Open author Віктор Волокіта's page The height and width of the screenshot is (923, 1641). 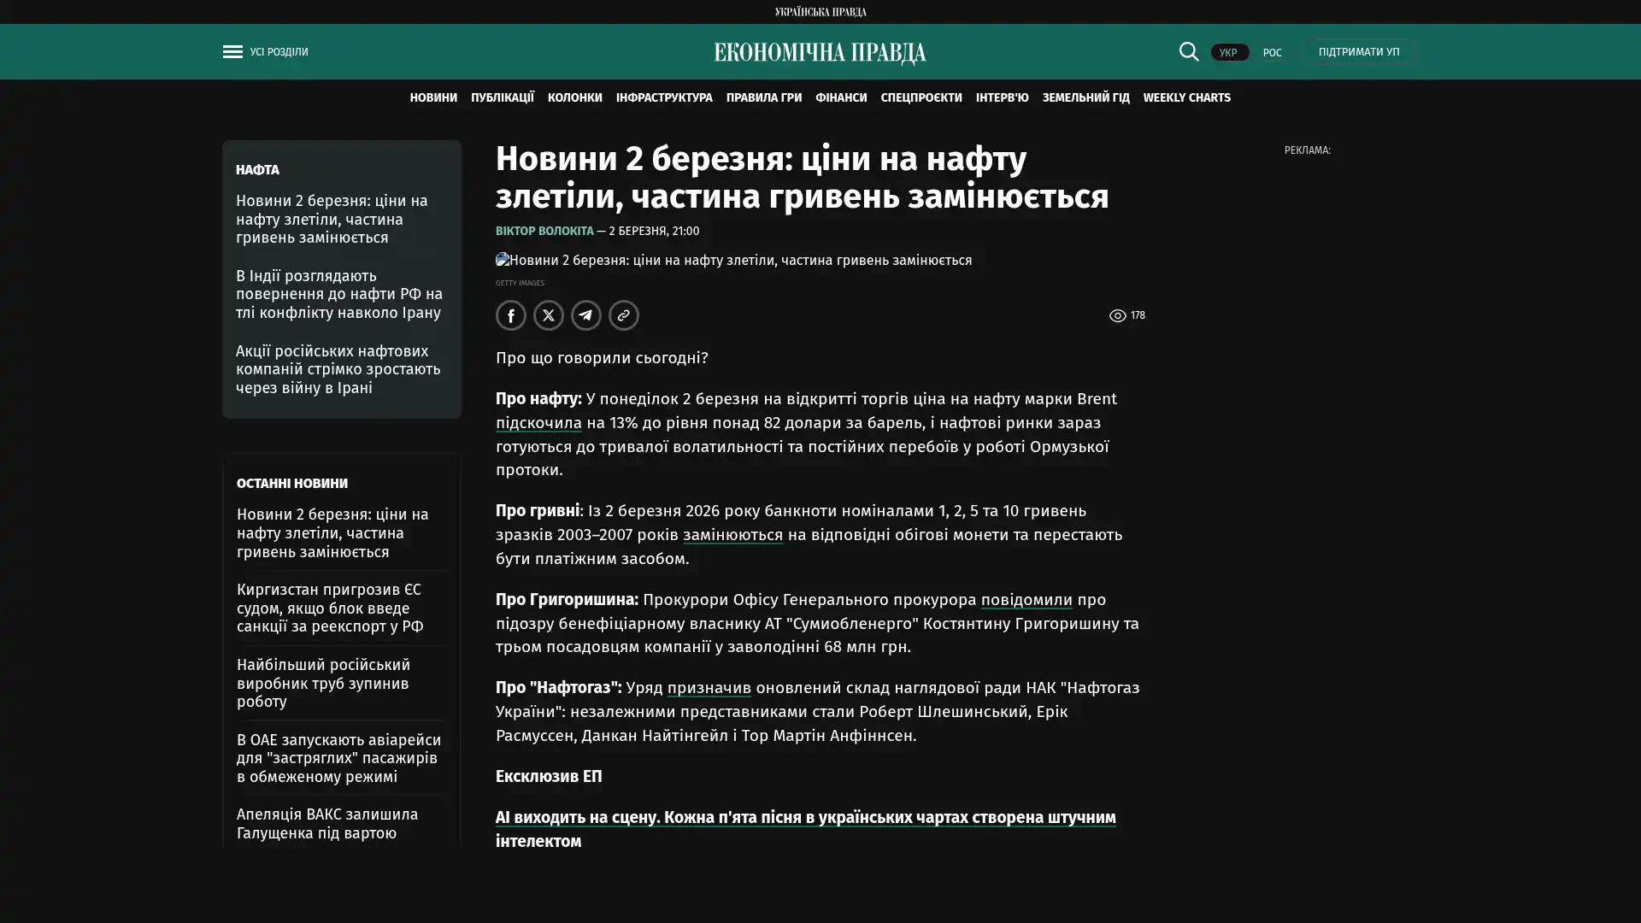coord(544,232)
